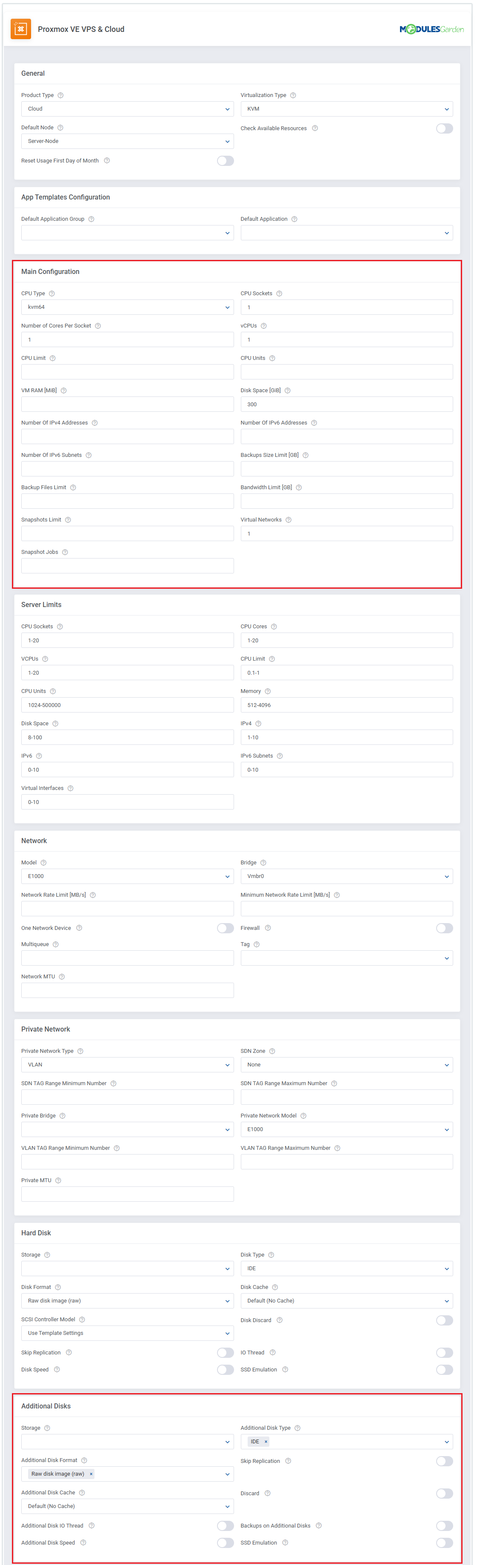477x1565 pixels.
Task: Show help for Backups on Additional Disks
Action: coord(319,1525)
